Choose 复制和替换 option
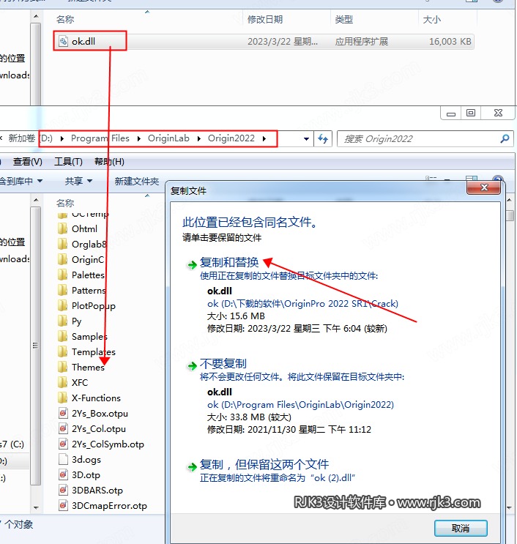Image resolution: width=517 pixels, height=544 pixels. 229,262
